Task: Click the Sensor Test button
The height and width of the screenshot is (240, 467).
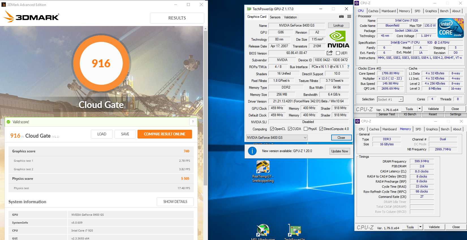Action: (387, 114)
